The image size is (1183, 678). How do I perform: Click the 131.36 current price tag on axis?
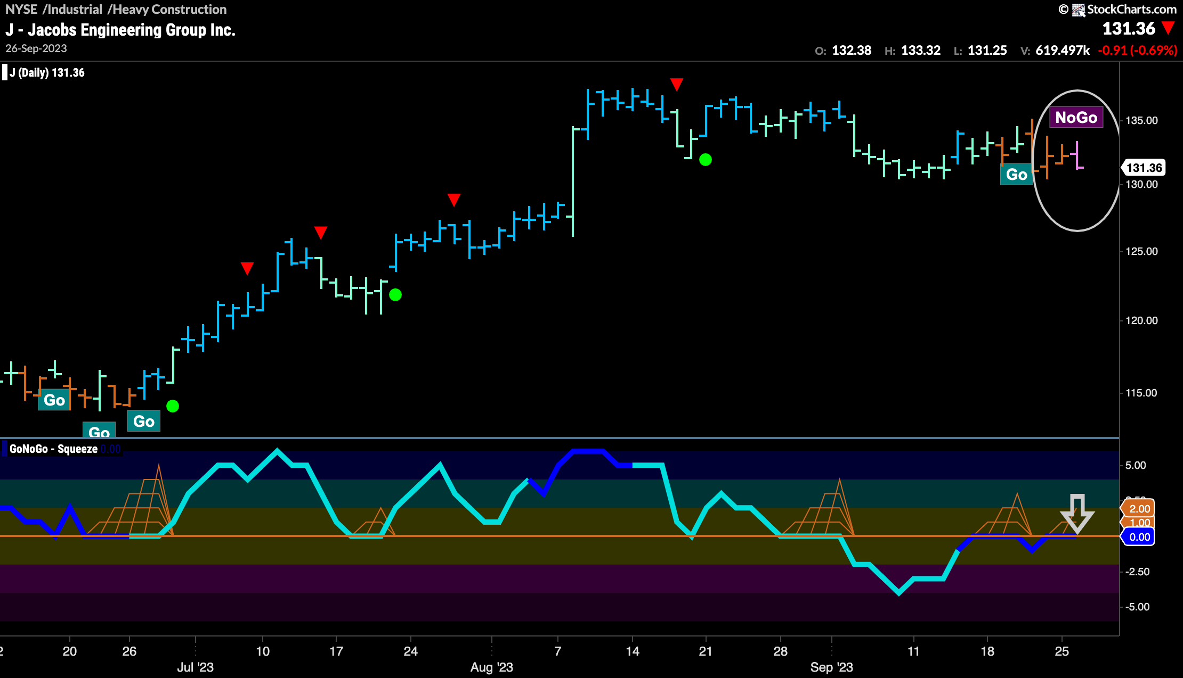(x=1144, y=168)
